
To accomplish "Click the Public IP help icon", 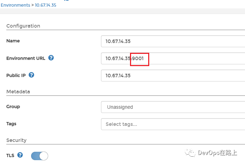I will [x=31, y=75].
